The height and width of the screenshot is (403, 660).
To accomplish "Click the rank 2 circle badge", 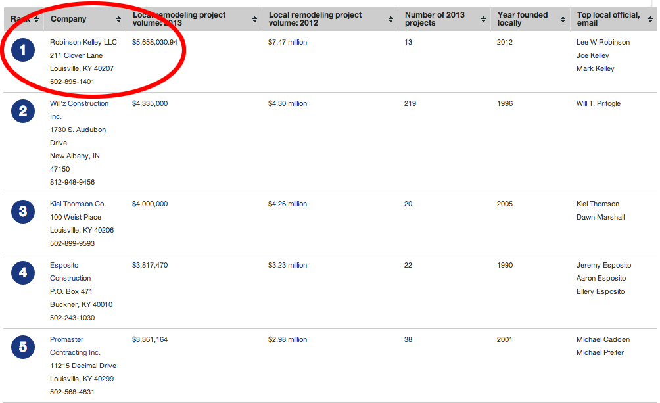I will click(x=23, y=111).
